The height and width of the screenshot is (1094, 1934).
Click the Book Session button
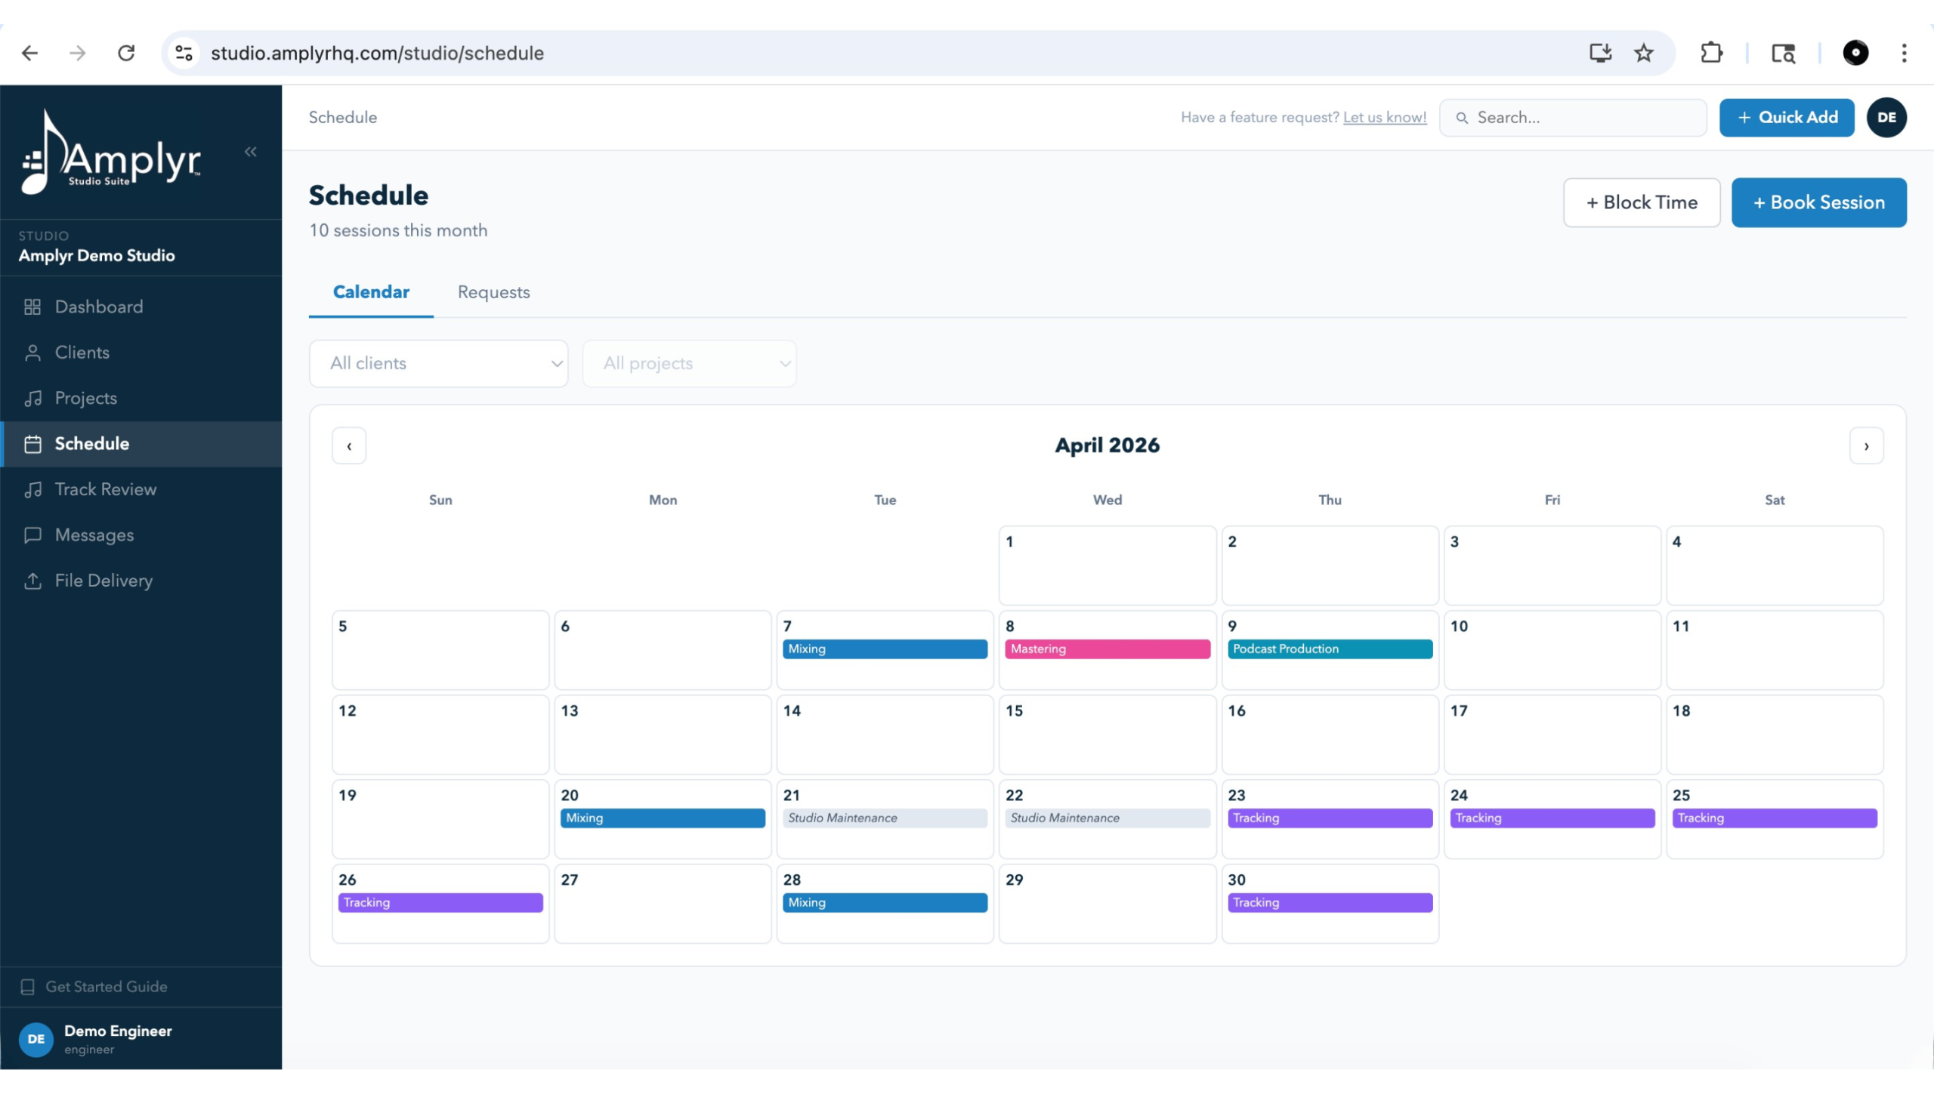pyautogui.click(x=1818, y=202)
